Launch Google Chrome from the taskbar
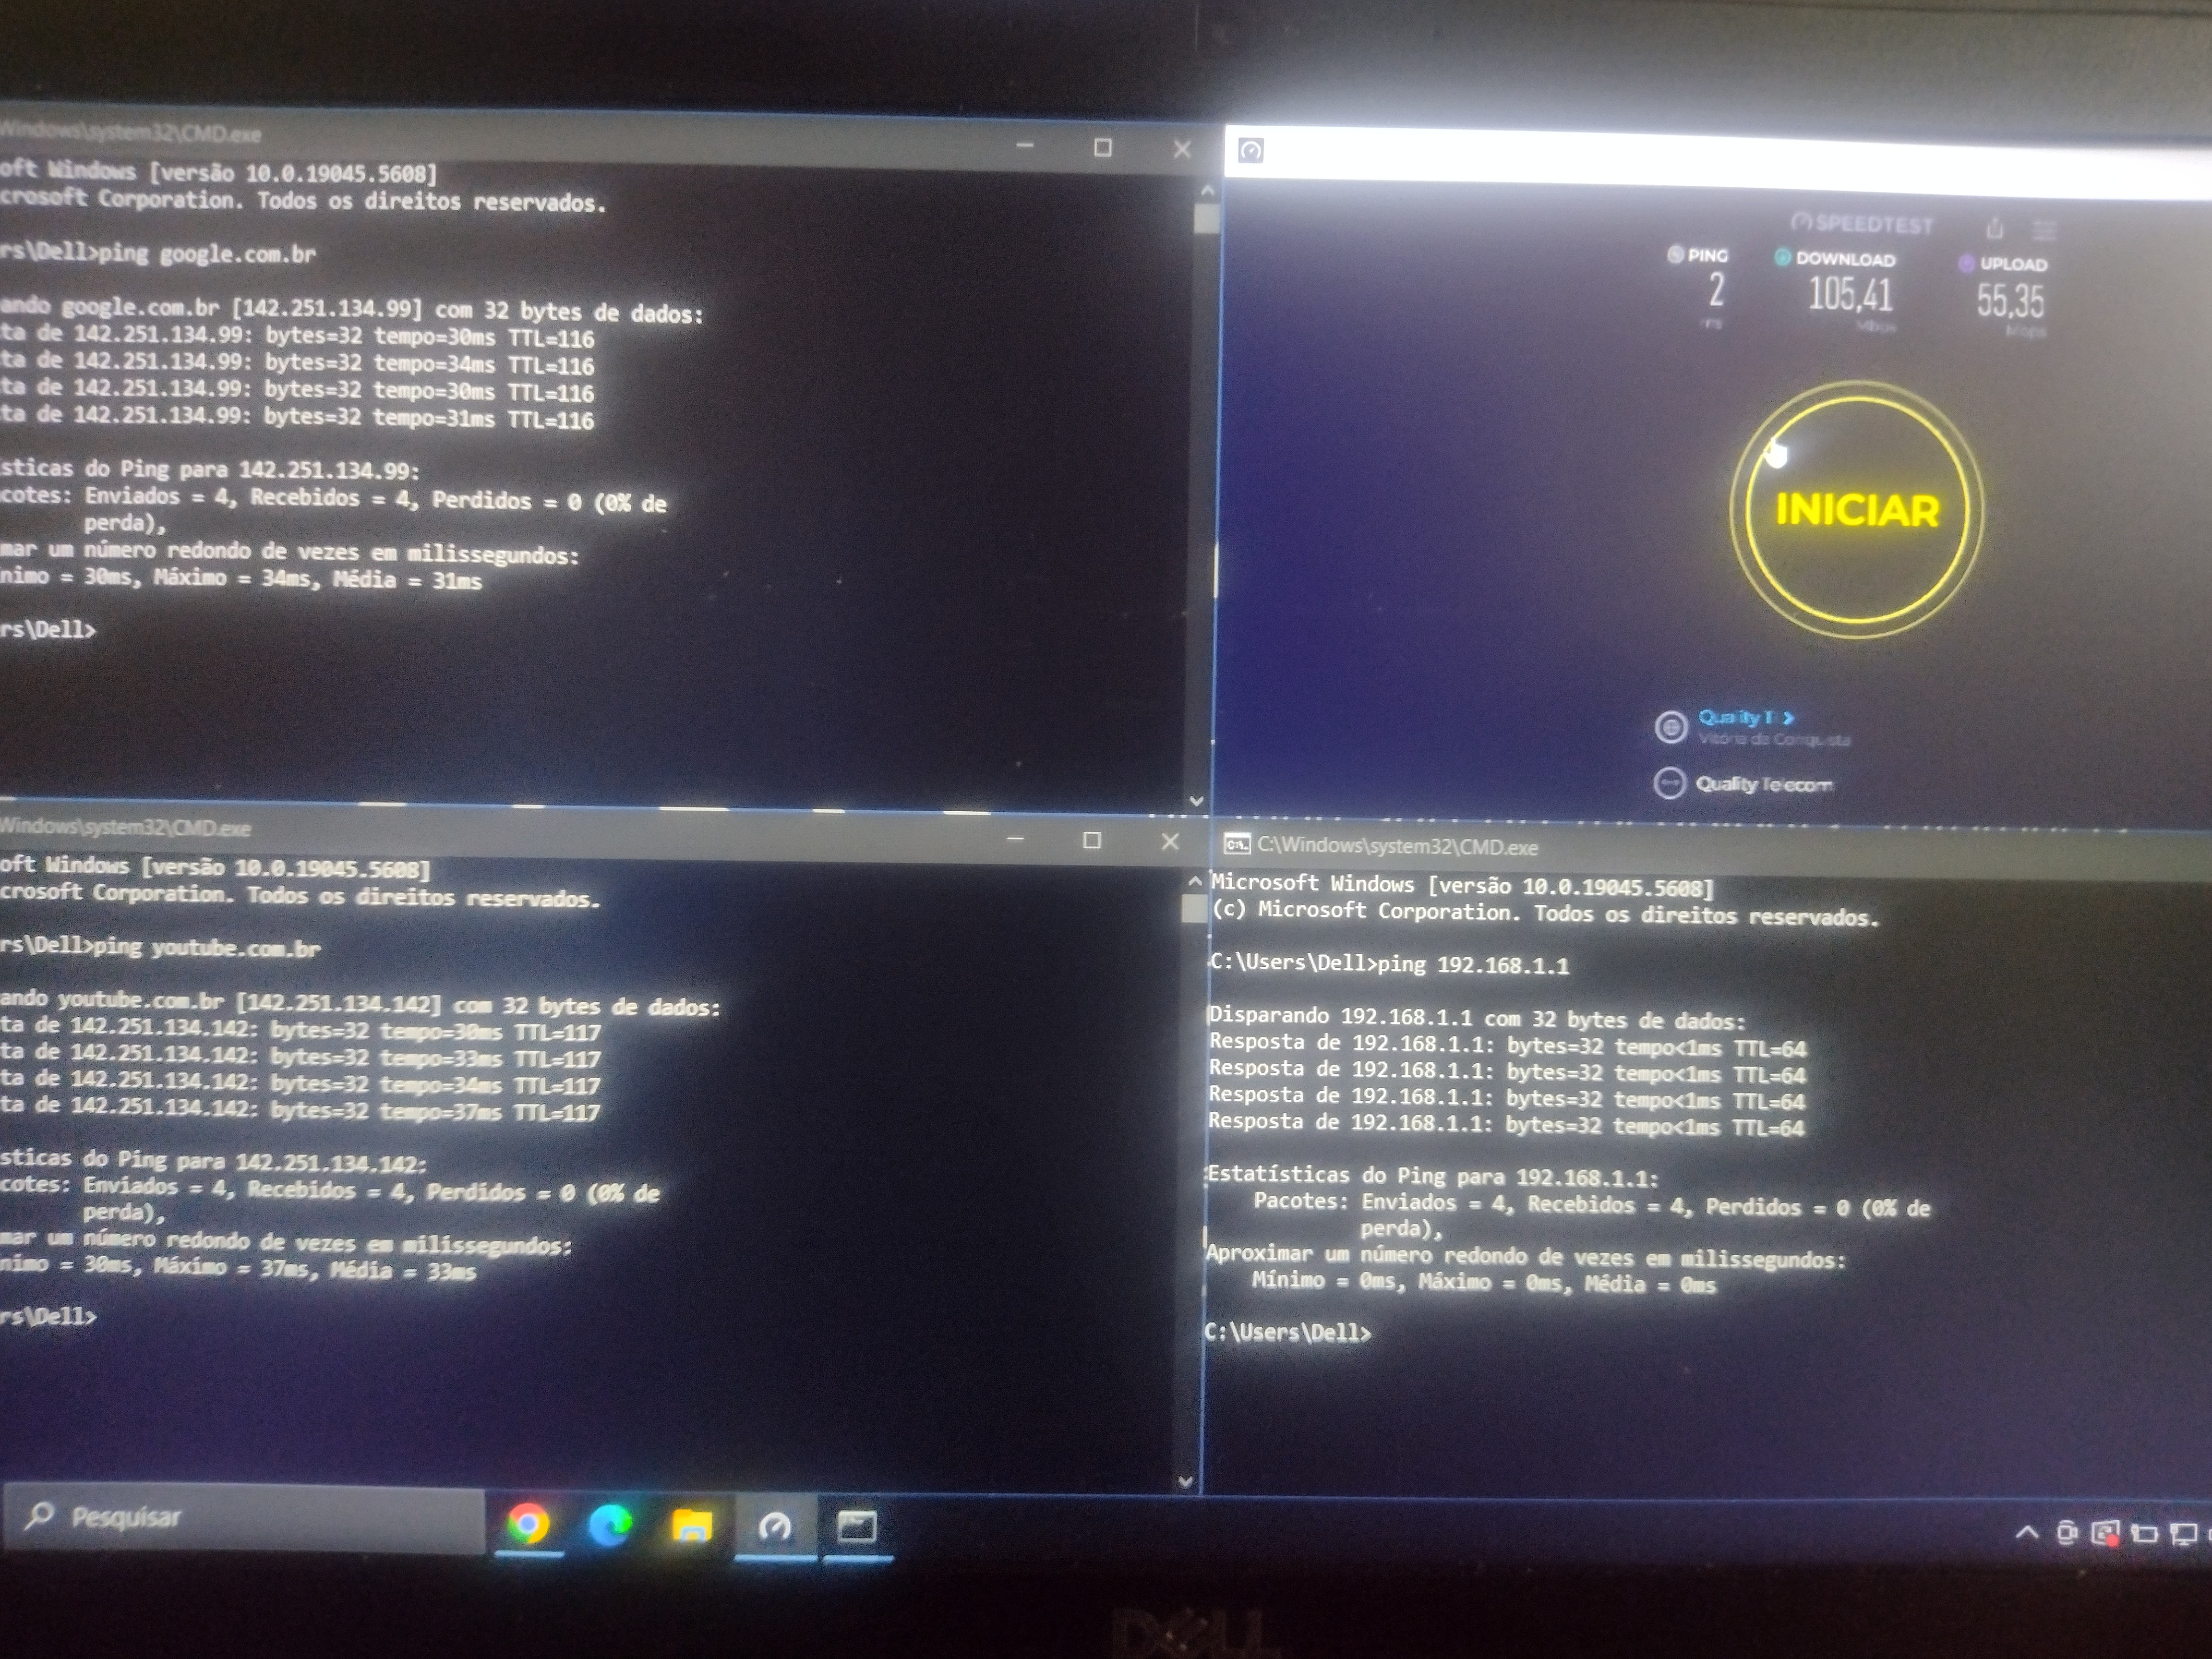Image resolution: width=2212 pixels, height=1659 pixels. 528,1524
